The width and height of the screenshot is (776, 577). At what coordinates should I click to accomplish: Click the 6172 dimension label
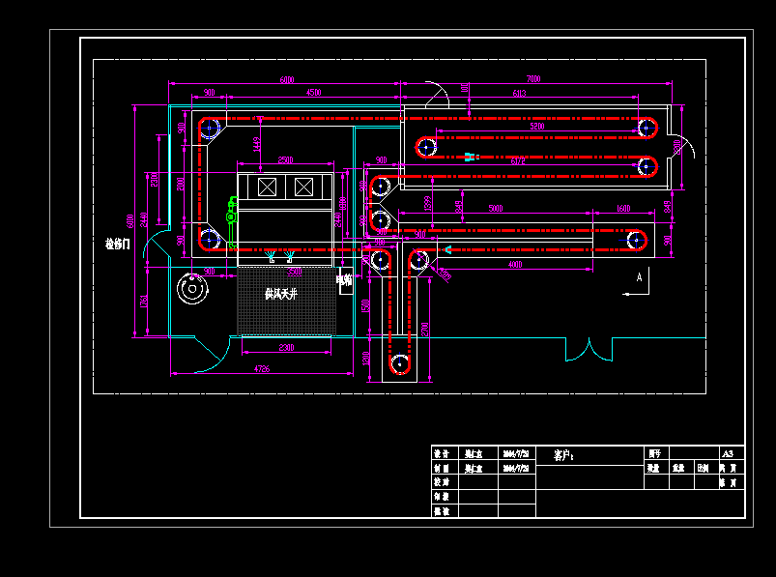518,161
